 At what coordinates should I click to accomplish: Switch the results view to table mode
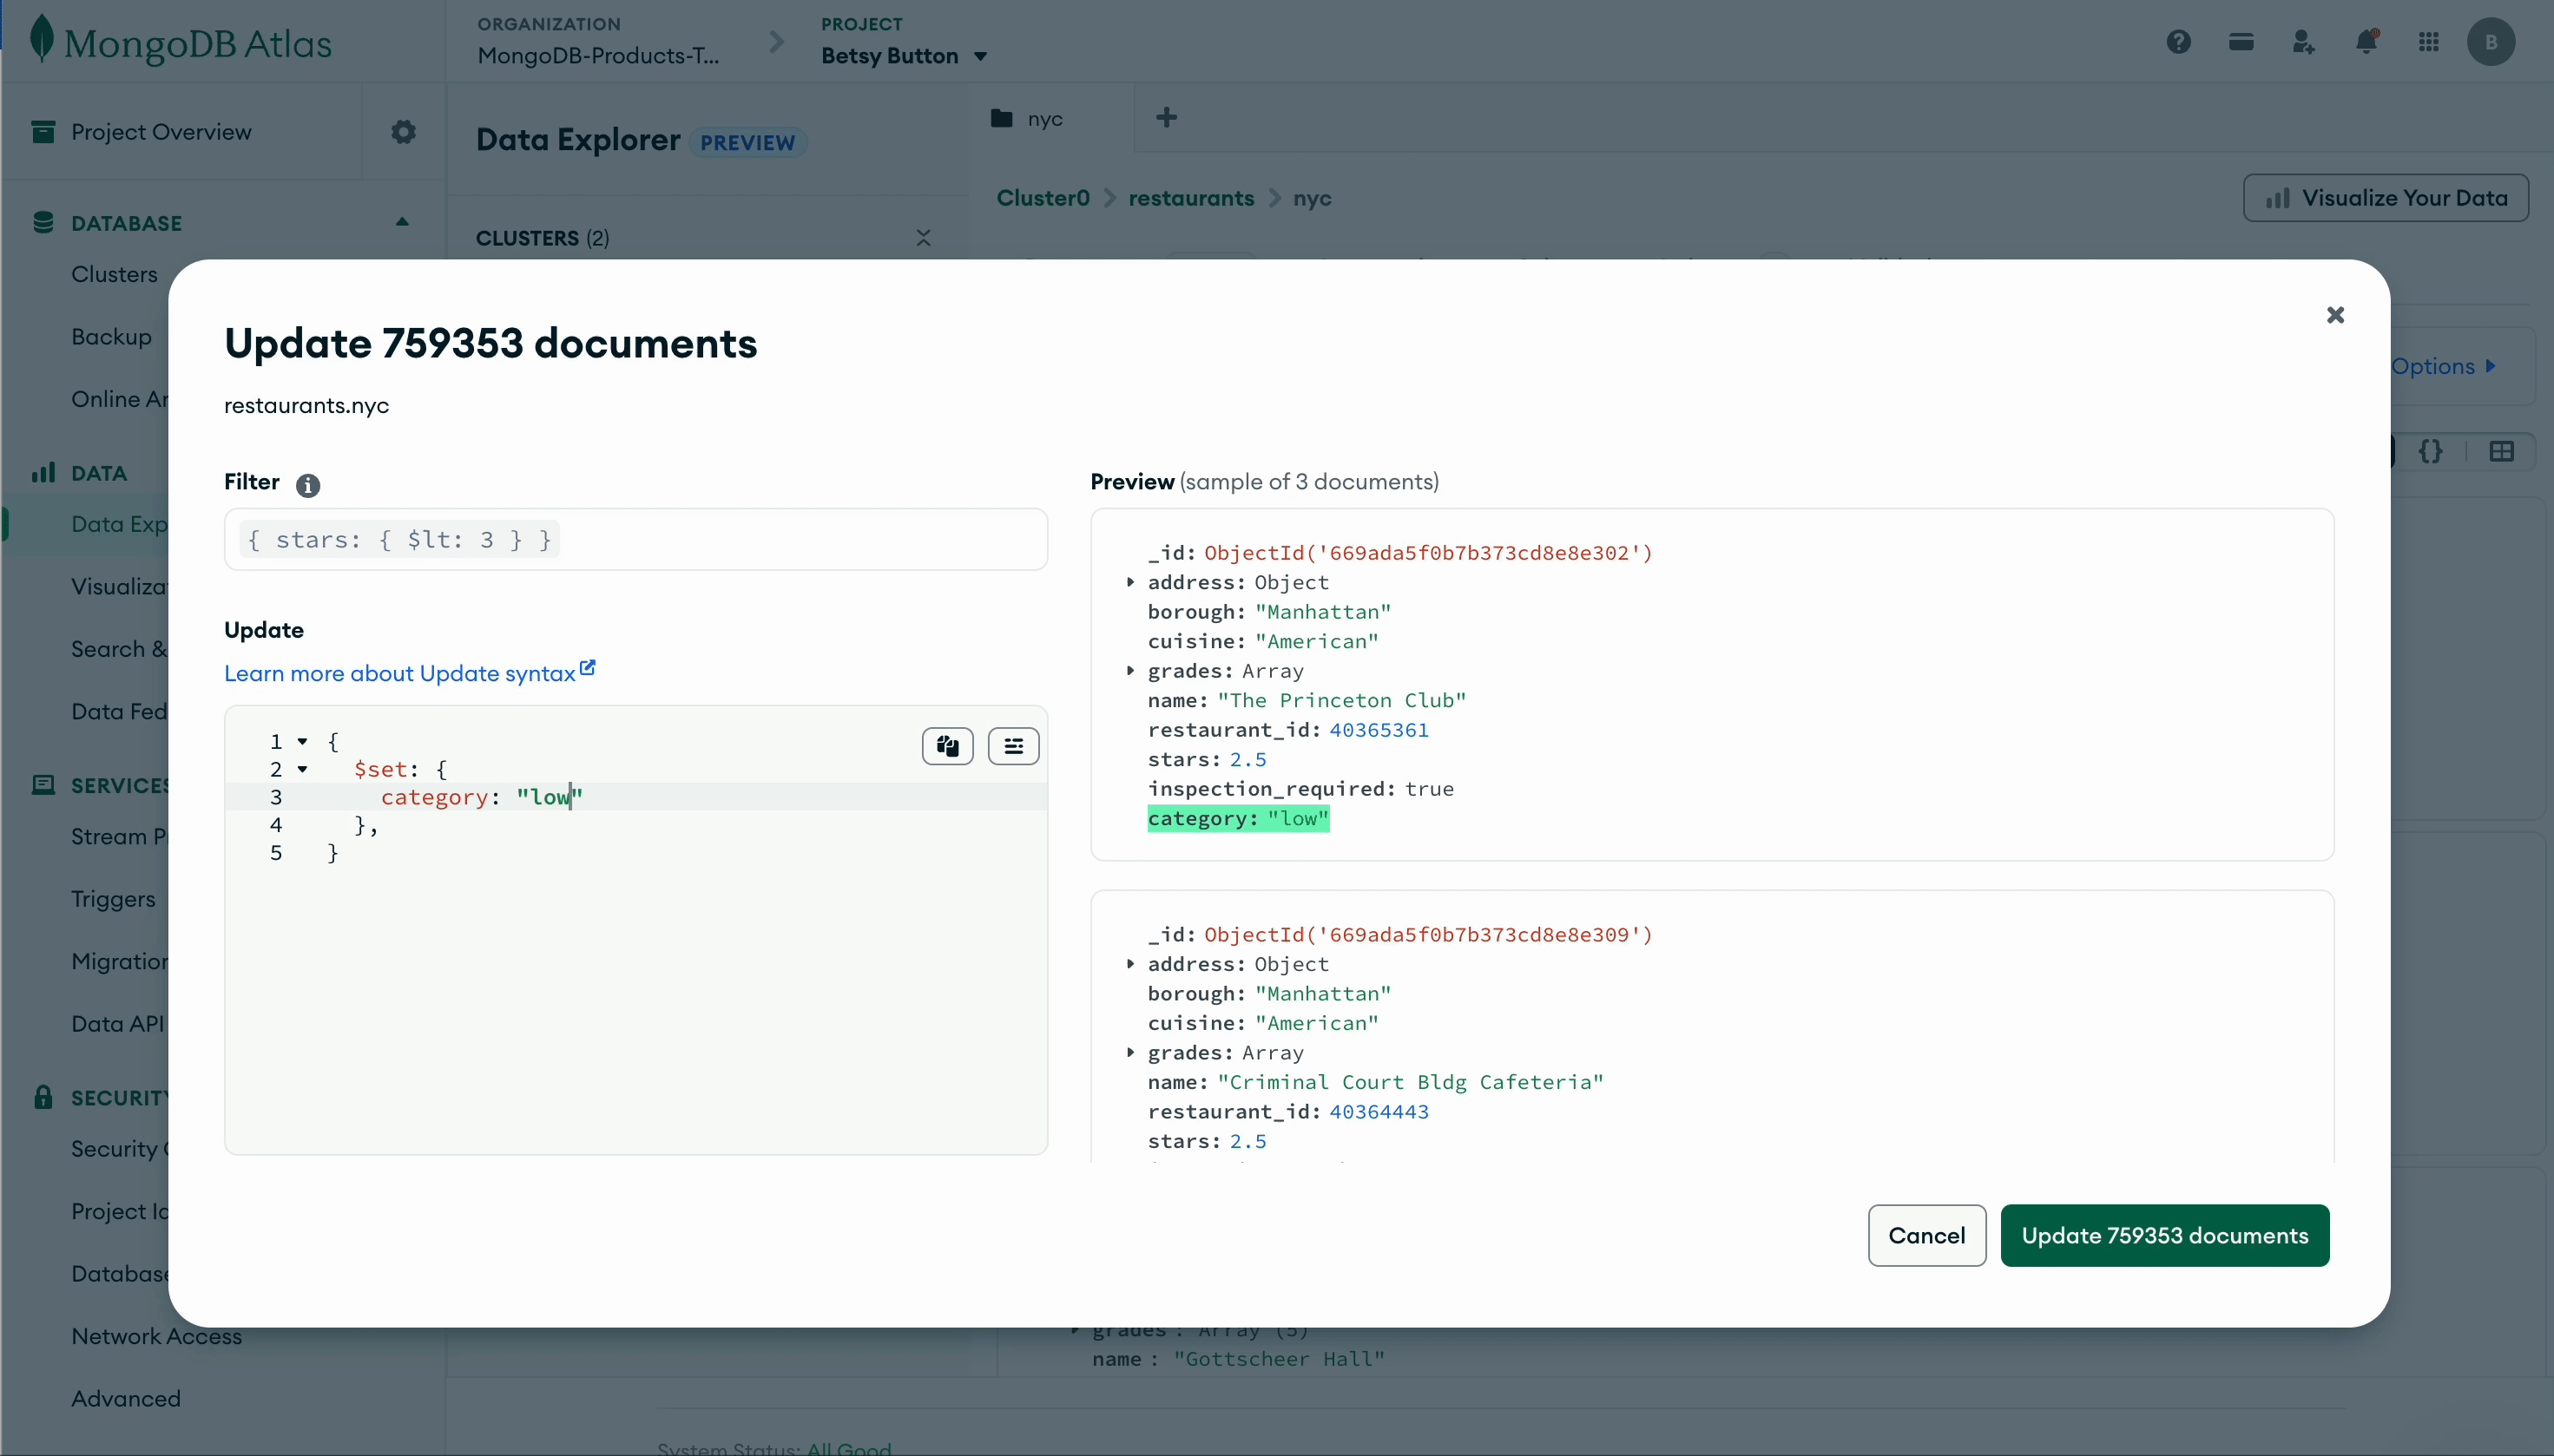[2502, 451]
